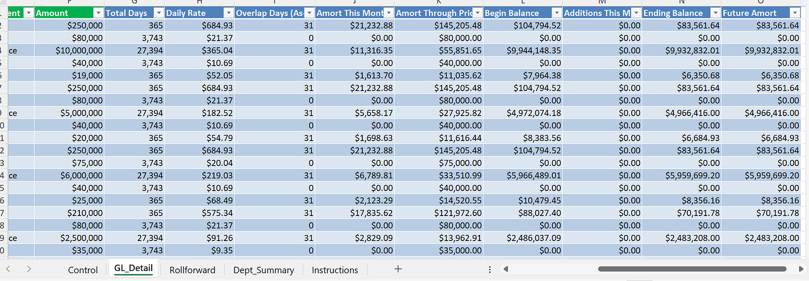809x281 pixels.
Task: Select the $20.04 daily rate cell
Action: click(x=199, y=163)
